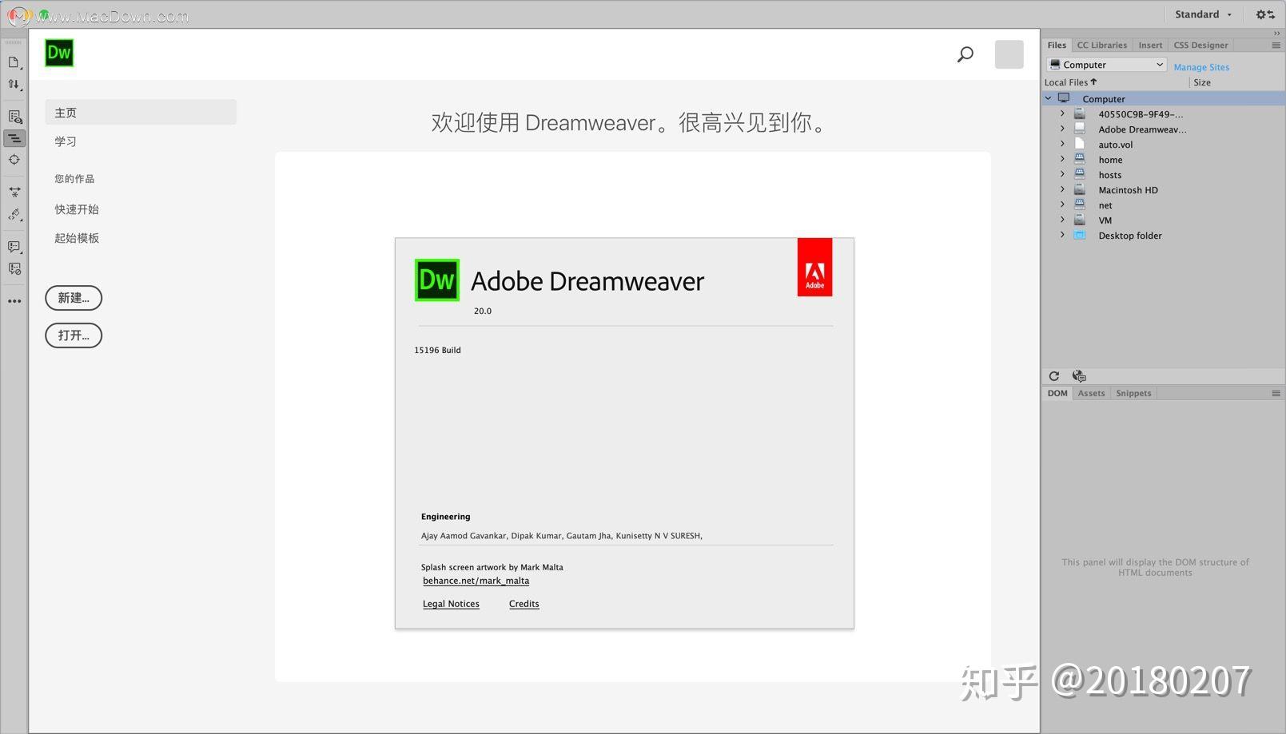The height and width of the screenshot is (734, 1286).
Task: Click the comments bubble icon in sidebar
Action: click(14, 247)
